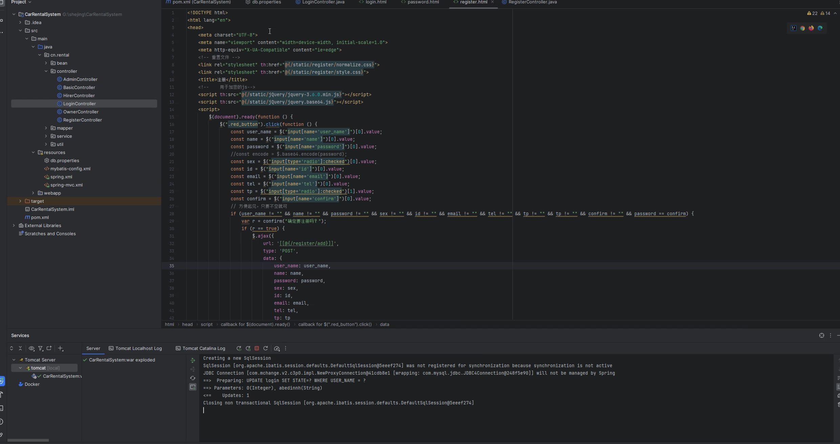Stop the running Tomcat server
This screenshot has width=840, height=444.
(257, 348)
